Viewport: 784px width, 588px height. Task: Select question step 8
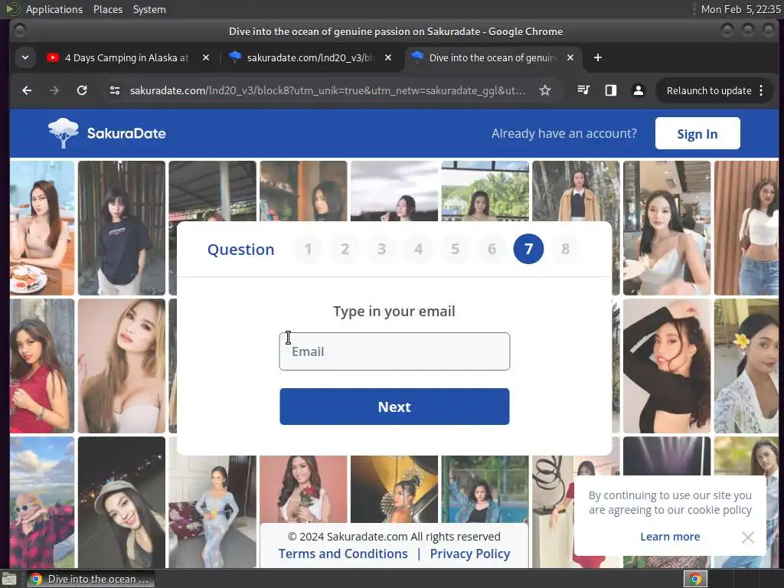(566, 249)
